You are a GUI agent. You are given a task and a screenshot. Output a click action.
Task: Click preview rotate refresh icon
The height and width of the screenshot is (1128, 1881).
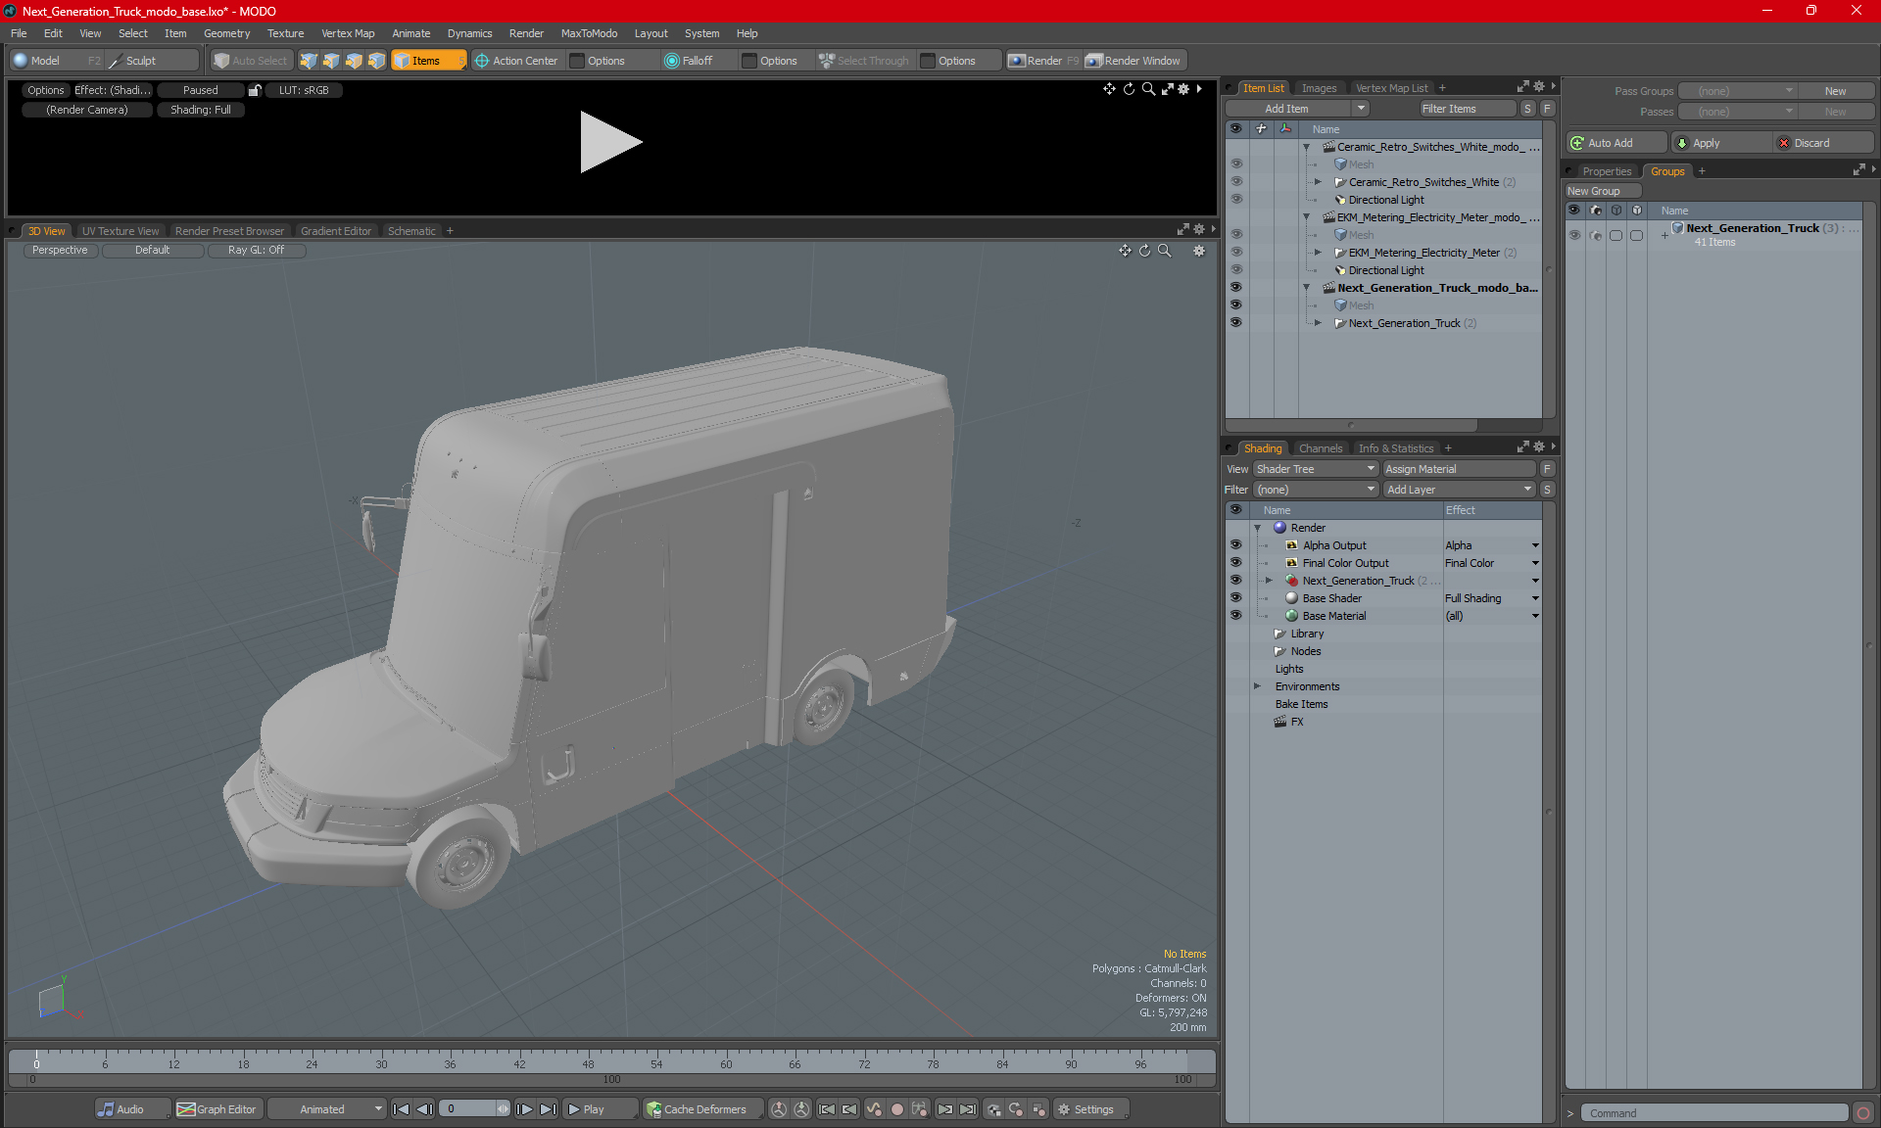(x=1129, y=89)
